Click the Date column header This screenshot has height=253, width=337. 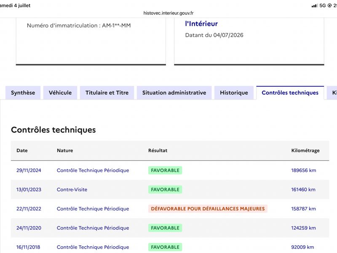coord(22,151)
